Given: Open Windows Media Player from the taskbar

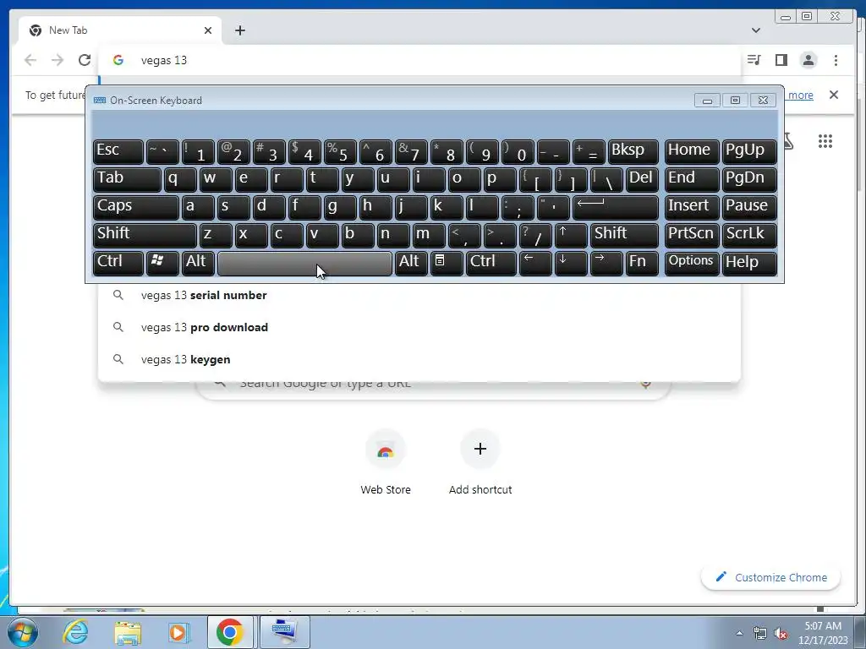Looking at the screenshot, I should pyautogui.click(x=179, y=632).
